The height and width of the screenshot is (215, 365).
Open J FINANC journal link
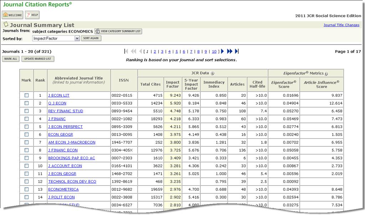(x=57, y=119)
